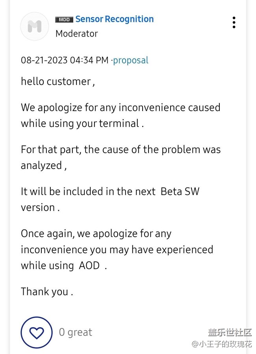Click the 盖乐世社区 watermark logo

[x=230, y=332]
